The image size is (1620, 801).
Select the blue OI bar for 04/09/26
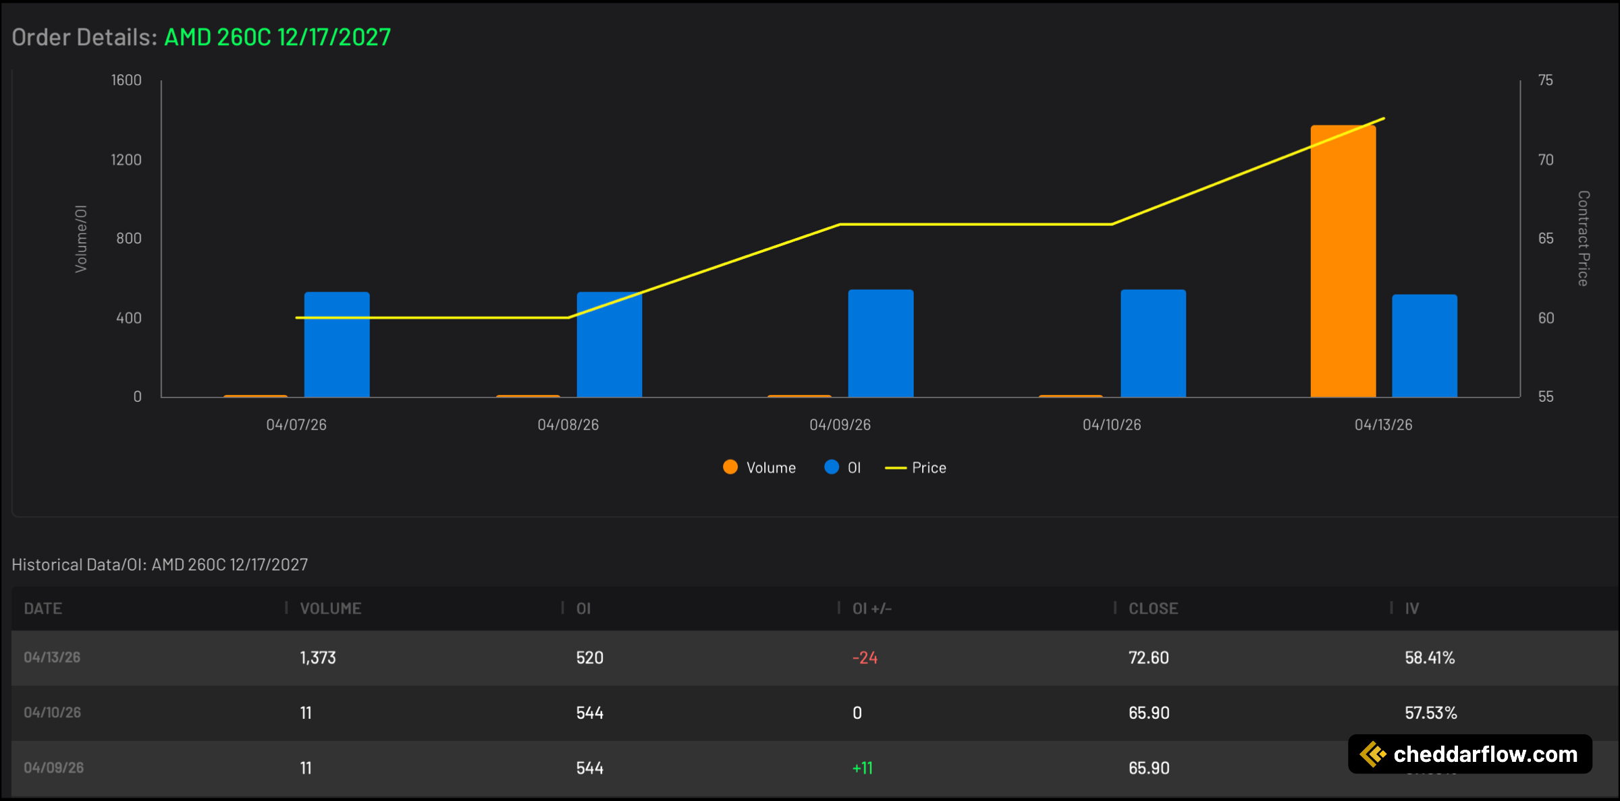tap(881, 343)
